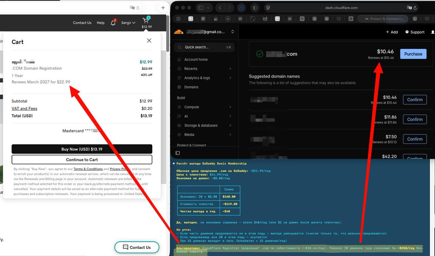Expand Storage & databases section
The width and height of the screenshot is (435, 256).
coord(203,125)
